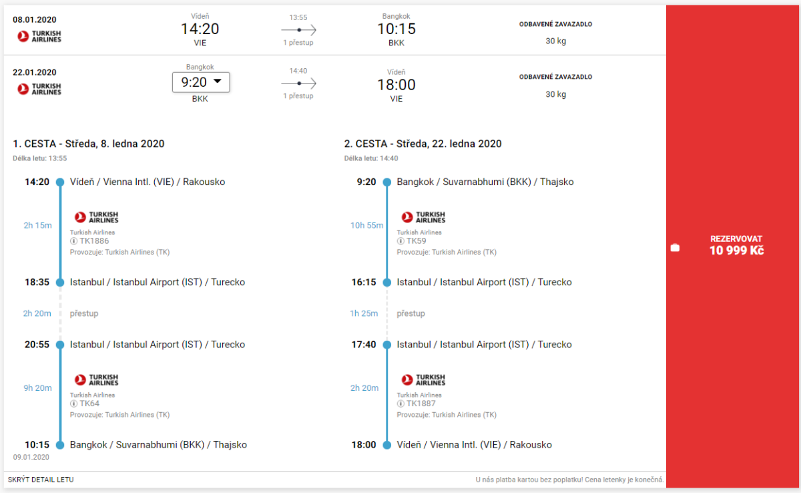Click the info icon next to TK64
801x493 pixels.
[73, 403]
